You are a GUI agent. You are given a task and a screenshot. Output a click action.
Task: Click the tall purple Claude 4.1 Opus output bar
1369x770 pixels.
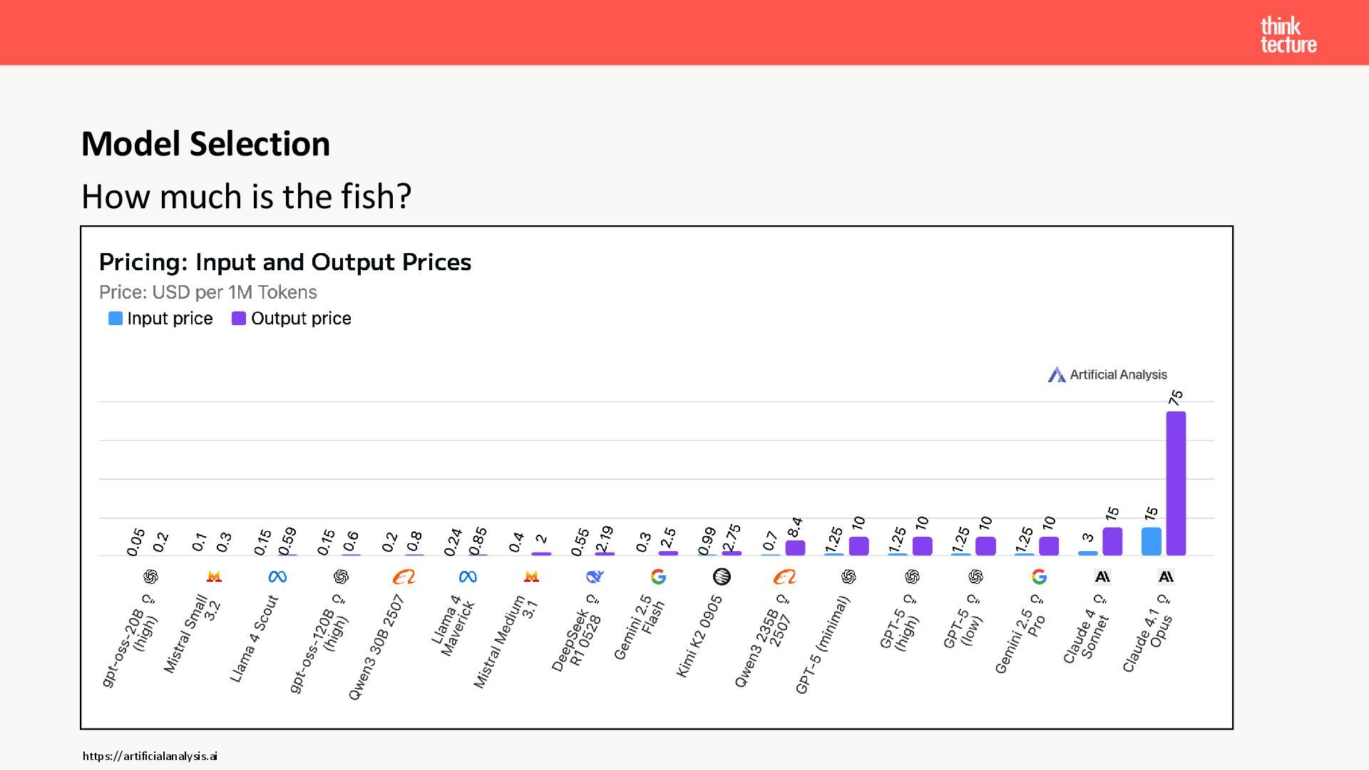tap(1176, 483)
